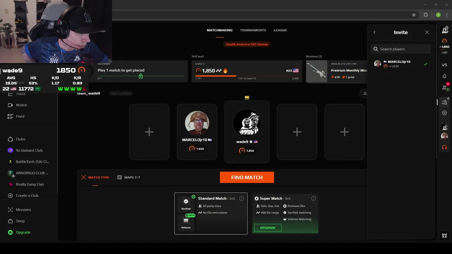Open friends icon with red 3 badge
The height and width of the screenshot is (254, 452).
[445, 87]
